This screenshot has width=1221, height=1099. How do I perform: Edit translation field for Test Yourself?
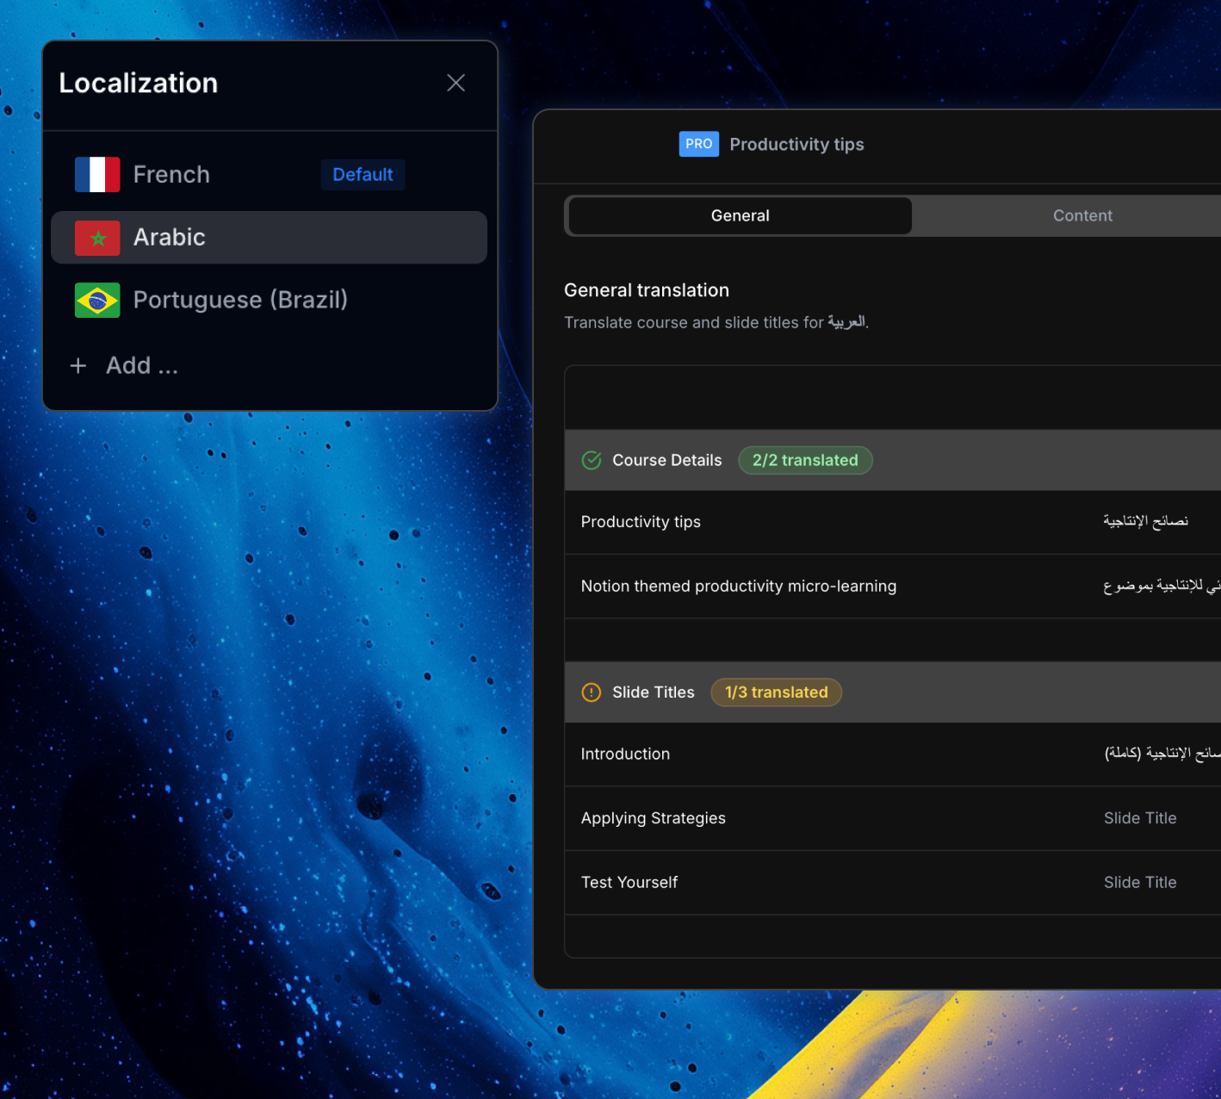(1141, 883)
